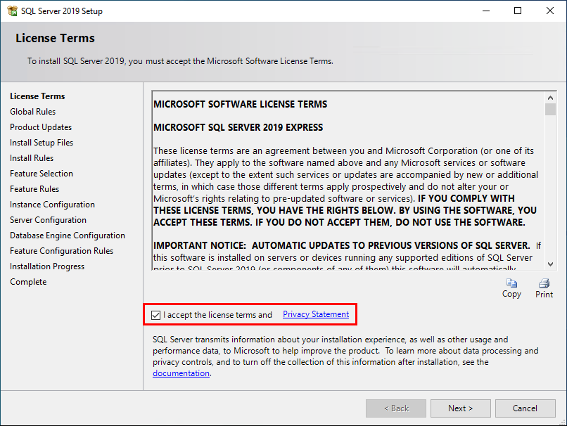This screenshot has width=567, height=426.
Task: Go to Product Updates step
Action: 41,127
